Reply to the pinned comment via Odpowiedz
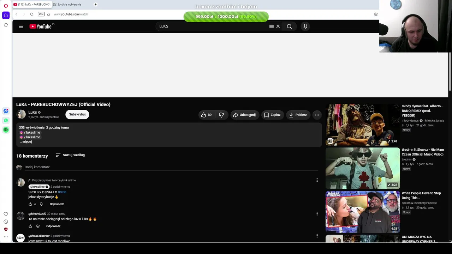 pos(57,204)
